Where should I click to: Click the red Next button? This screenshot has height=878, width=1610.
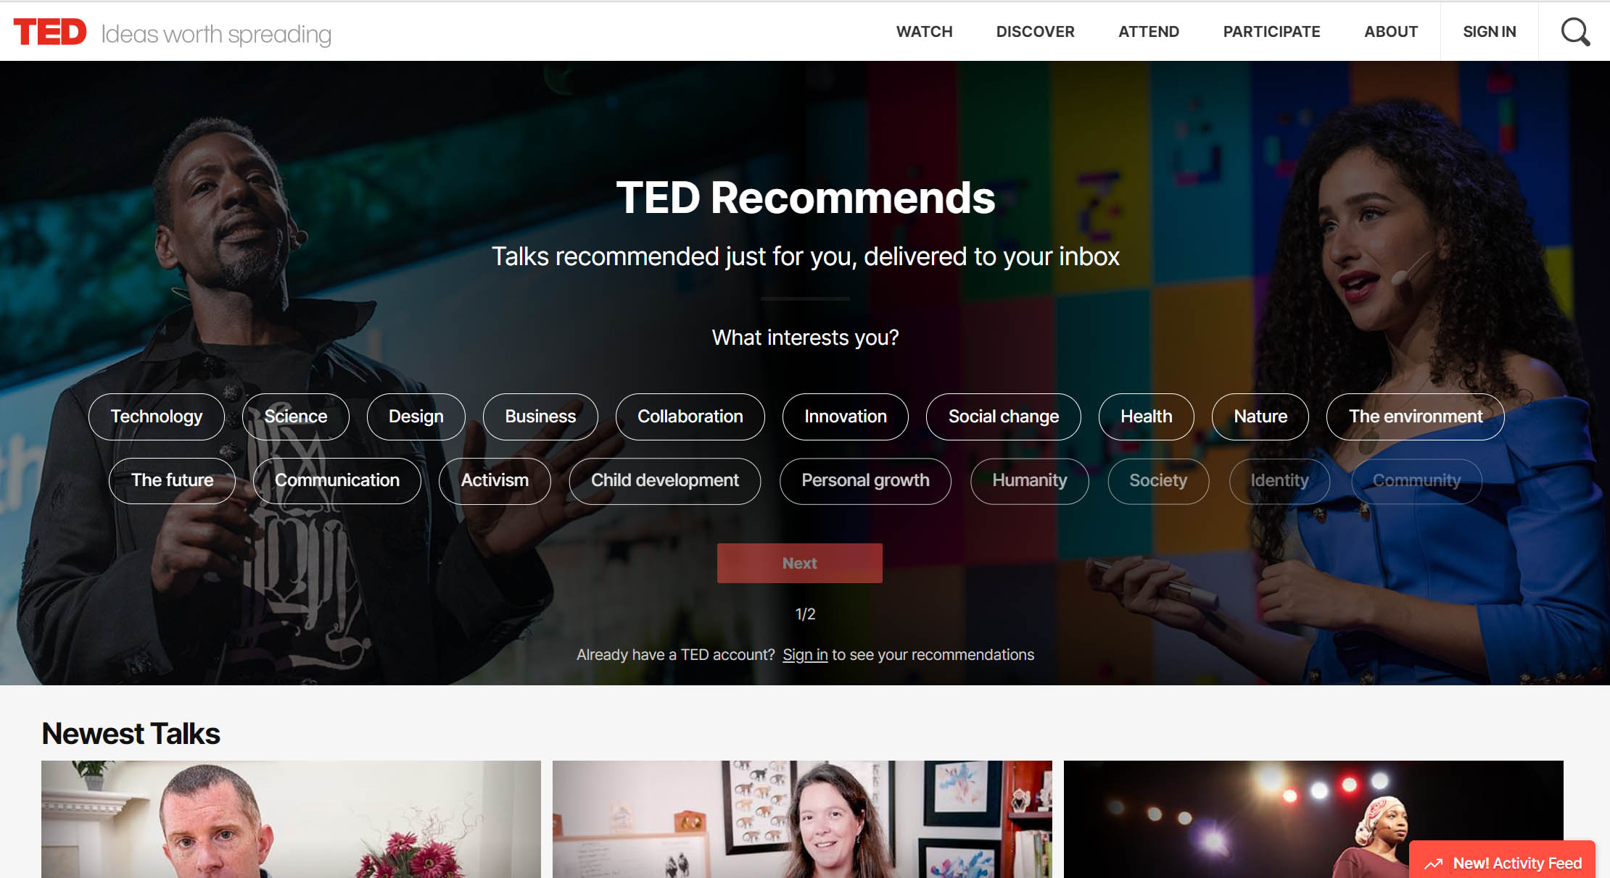(800, 564)
